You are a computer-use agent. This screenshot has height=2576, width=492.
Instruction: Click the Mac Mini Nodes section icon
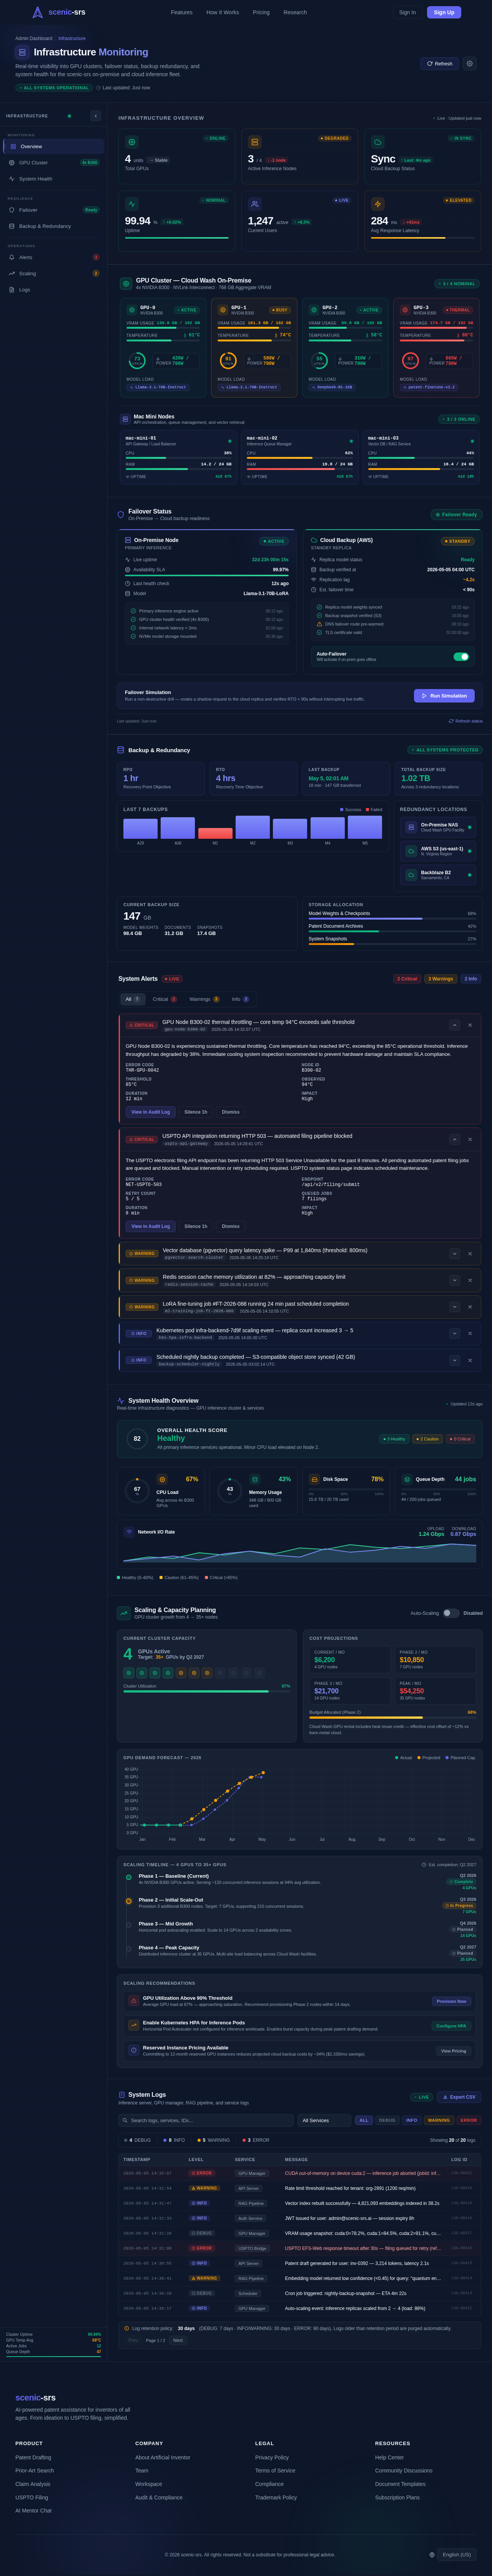pyautogui.click(x=126, y=419)
